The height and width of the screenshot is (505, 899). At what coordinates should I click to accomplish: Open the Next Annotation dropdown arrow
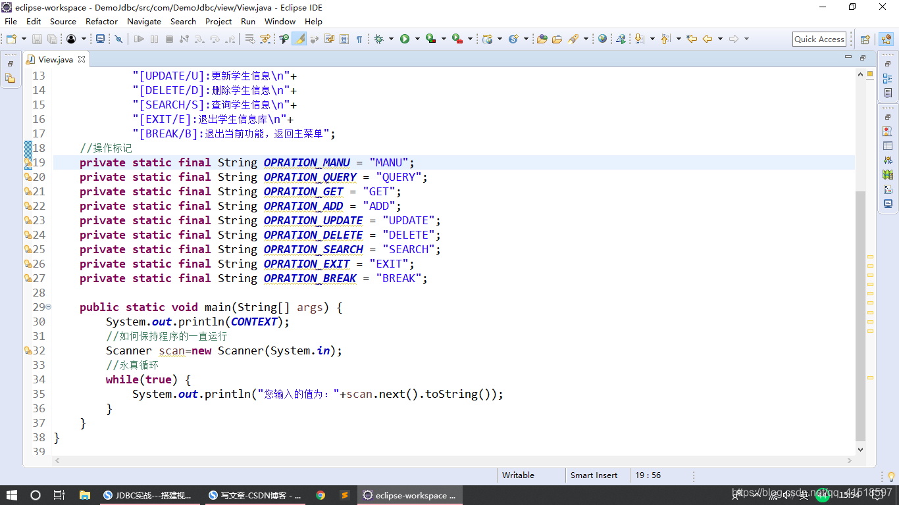652,39
